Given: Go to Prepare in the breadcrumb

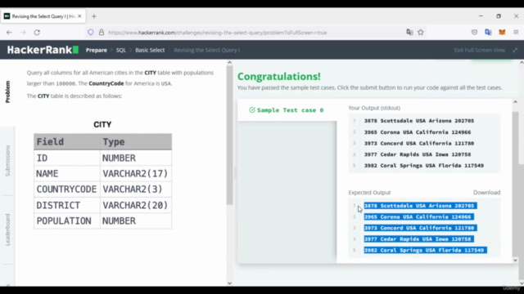Looking at the screenshot, I should pyautogui.click(x=97, y=50).
